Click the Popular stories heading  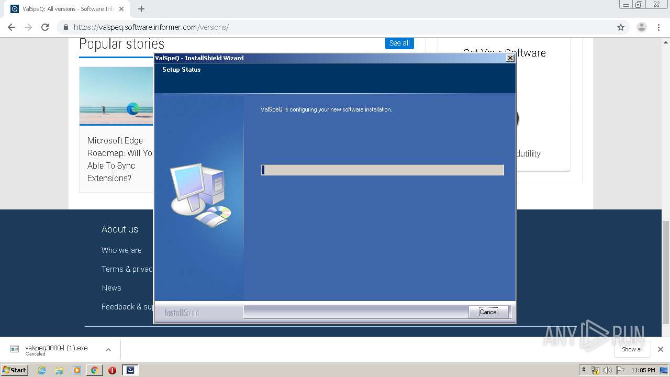(122, 44)
